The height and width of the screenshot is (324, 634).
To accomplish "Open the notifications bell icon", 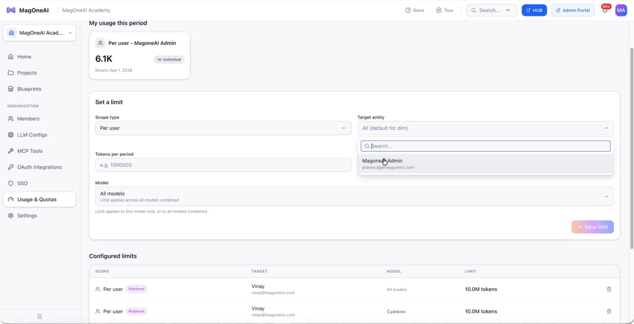I will pos(605,11).
